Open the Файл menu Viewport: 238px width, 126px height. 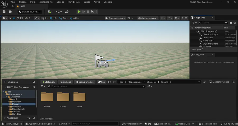13,2
